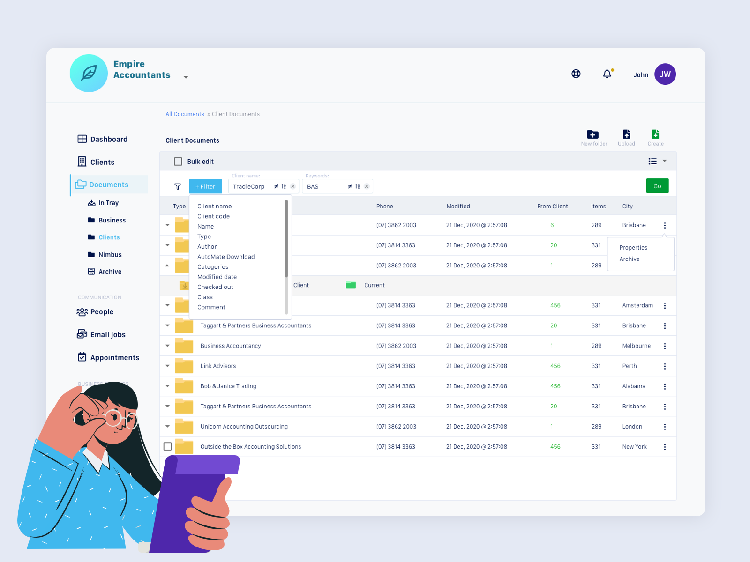Click the list view icon
This screenshot has width=750, height=562.
[652, 161]
